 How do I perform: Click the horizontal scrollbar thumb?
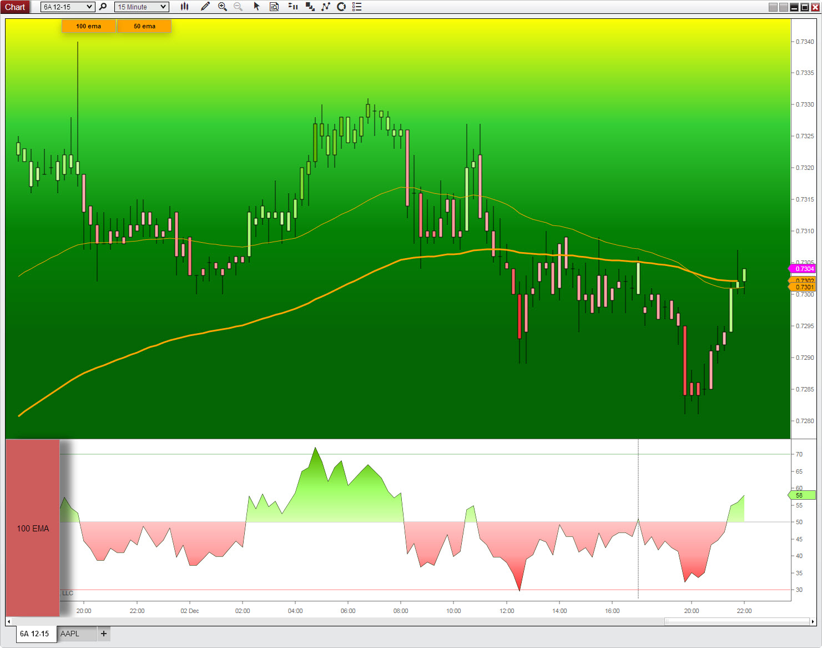pyautogui.click(x=737, y=621)
